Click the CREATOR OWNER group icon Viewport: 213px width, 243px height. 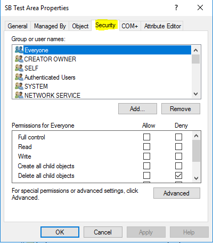[19, 59]
